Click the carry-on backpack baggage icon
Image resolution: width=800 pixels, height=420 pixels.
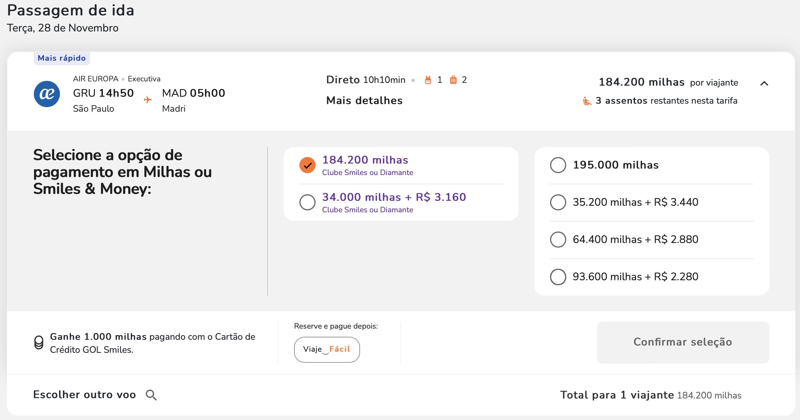point(428,80)
